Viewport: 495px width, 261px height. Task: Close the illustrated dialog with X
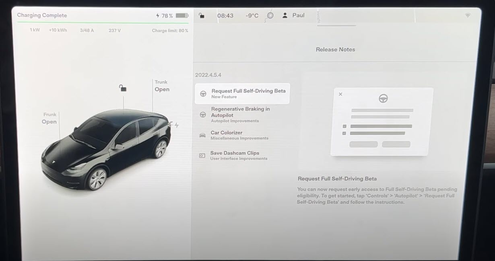pos(340,94)
